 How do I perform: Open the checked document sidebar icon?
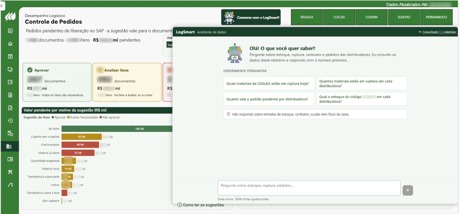coord(10,108)
